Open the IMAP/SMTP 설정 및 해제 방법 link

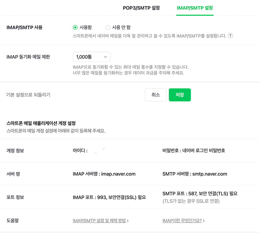[x=99, y=221]
